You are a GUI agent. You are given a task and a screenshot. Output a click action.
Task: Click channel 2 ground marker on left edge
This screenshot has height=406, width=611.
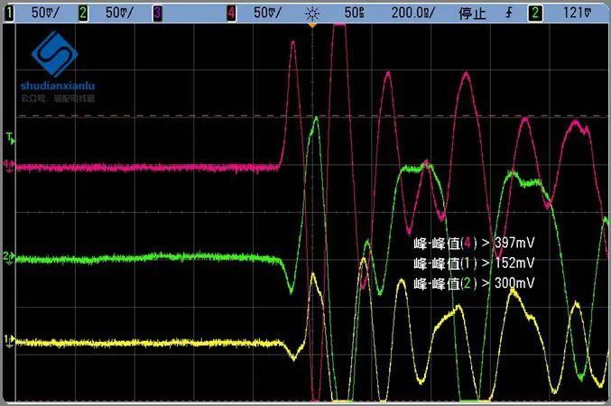8,258
